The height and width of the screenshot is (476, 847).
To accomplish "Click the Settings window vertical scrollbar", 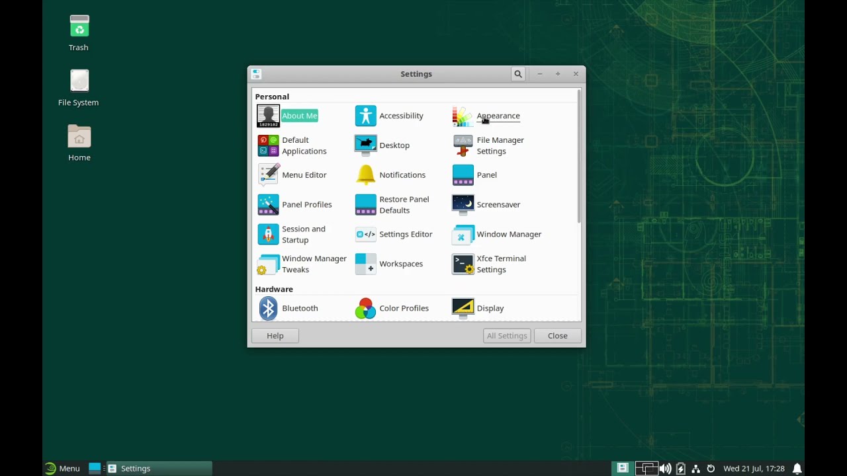I will [x=579, y=156].
